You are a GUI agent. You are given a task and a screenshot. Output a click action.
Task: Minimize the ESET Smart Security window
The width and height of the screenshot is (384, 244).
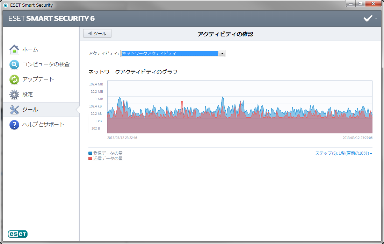click(351, 4)
